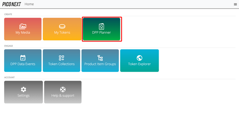Viewport: 239px width, 124px height.
Task: Click the Help & support lifebuoy icon
Action: tap(63, 90)
